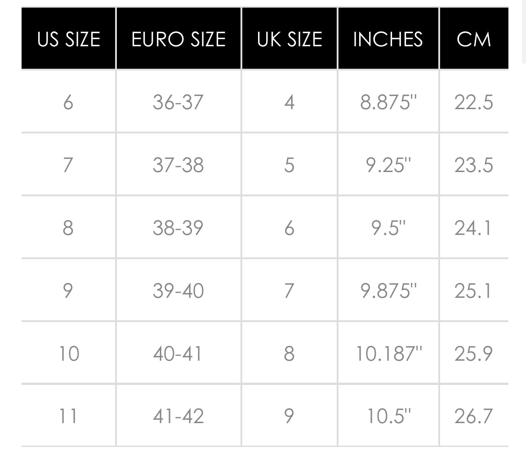Image resolution: width=530 pixels, height=464 pixels.
Task: Click the INCHES column header
Action: coord(388,39)
